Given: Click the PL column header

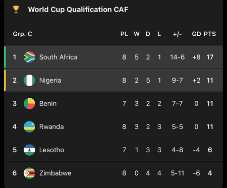Looking at the screenshot, I should pyautogui.click(x=124, y=34).
